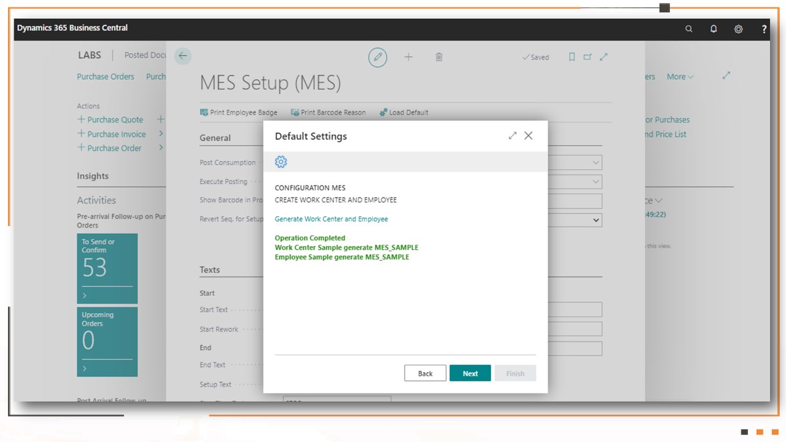Click the plus new record icon
786x442 pixels.
point(408,57)
